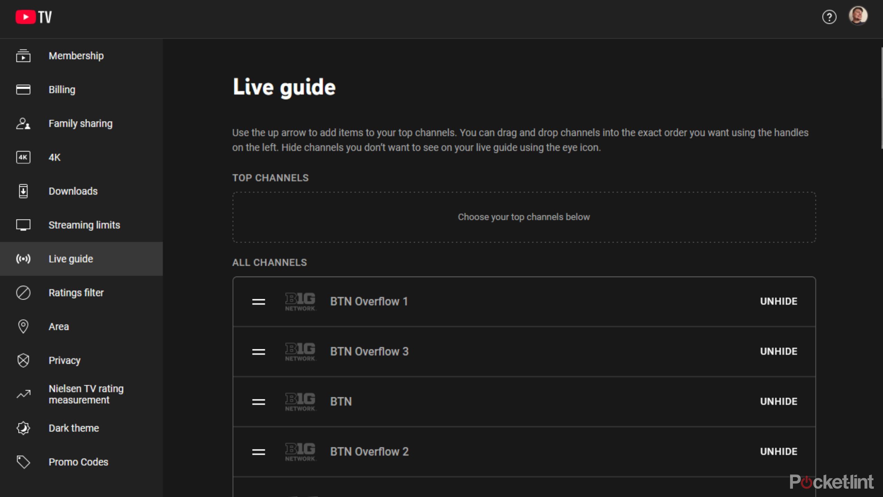
Task: Open Family sharing settings
Action: click(x=80, y=123)
